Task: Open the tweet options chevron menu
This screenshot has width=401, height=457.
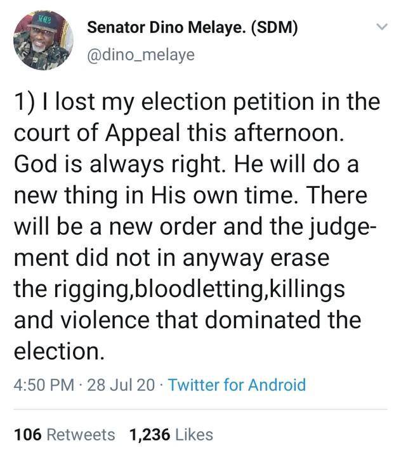Action: 382,28
